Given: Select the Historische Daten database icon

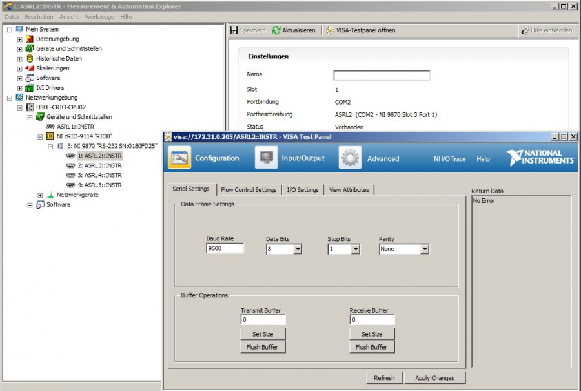Looking at the screenshot, I should click(30, 58).
